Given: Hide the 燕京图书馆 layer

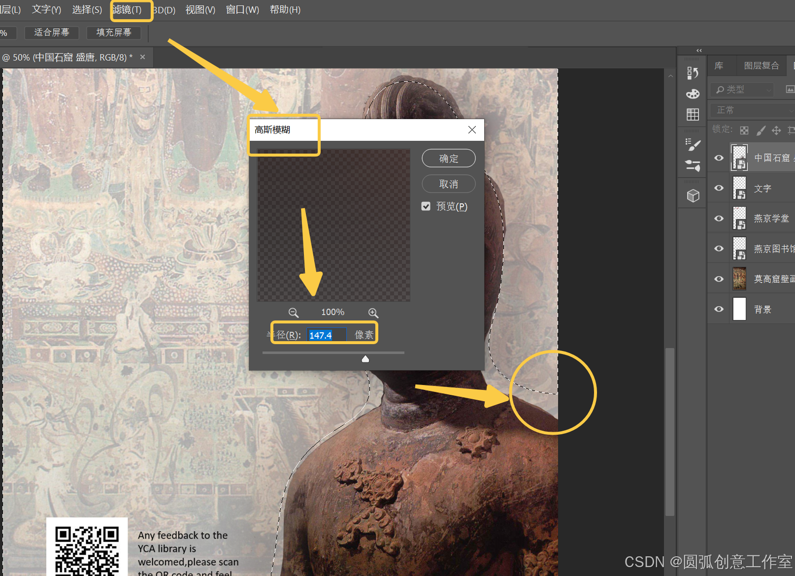Looking at the screenshot, I should tap(719, 249).
